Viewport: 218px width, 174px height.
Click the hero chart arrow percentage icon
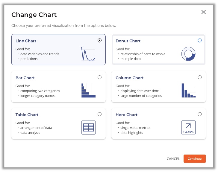point(188,127)
